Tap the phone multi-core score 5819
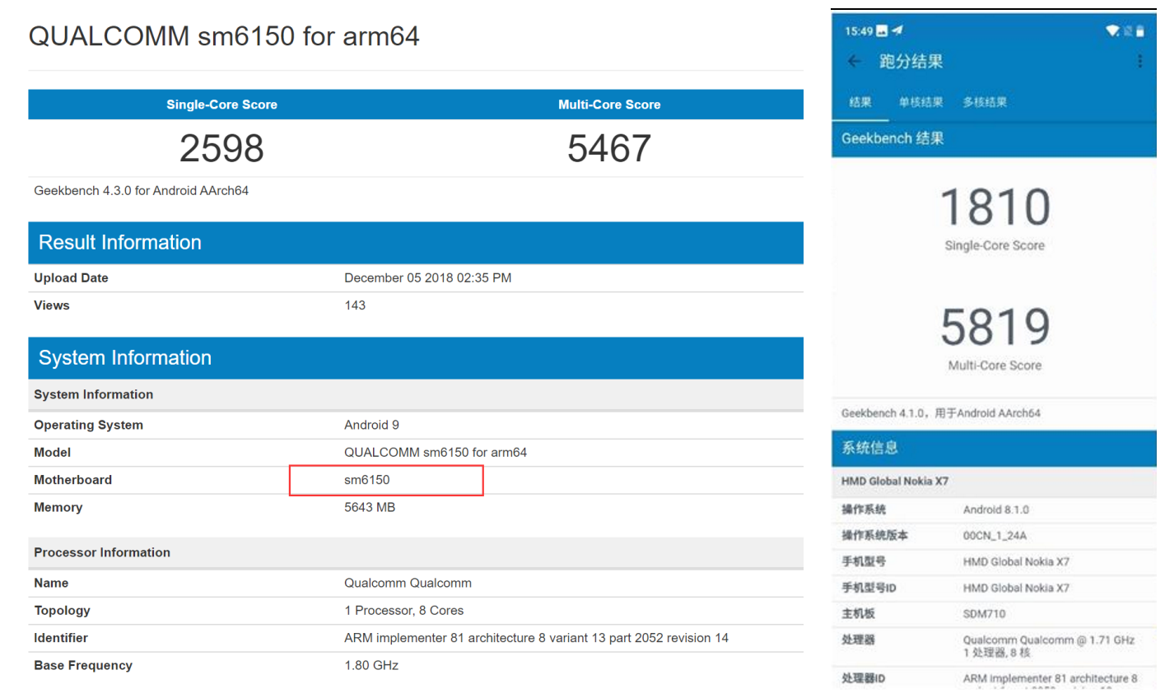1165x698 pixels. [995, 327]
